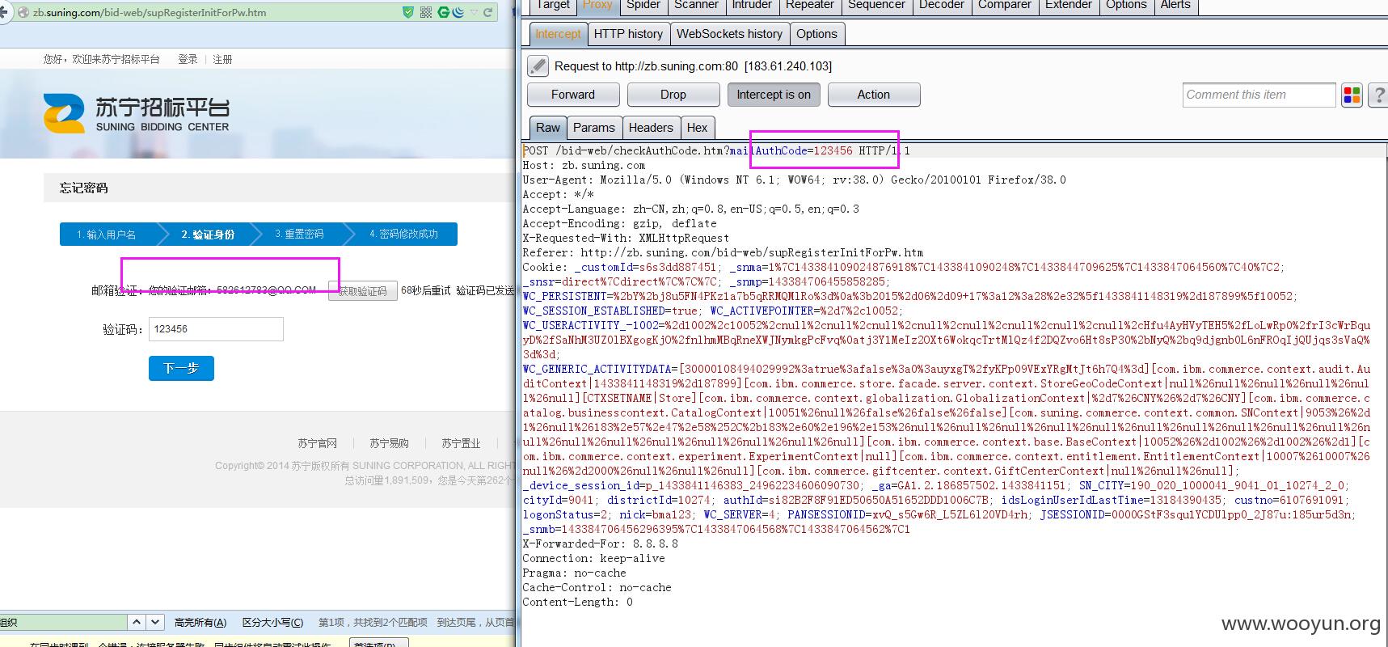Open Burp Spider tab

tap(643, 6)
